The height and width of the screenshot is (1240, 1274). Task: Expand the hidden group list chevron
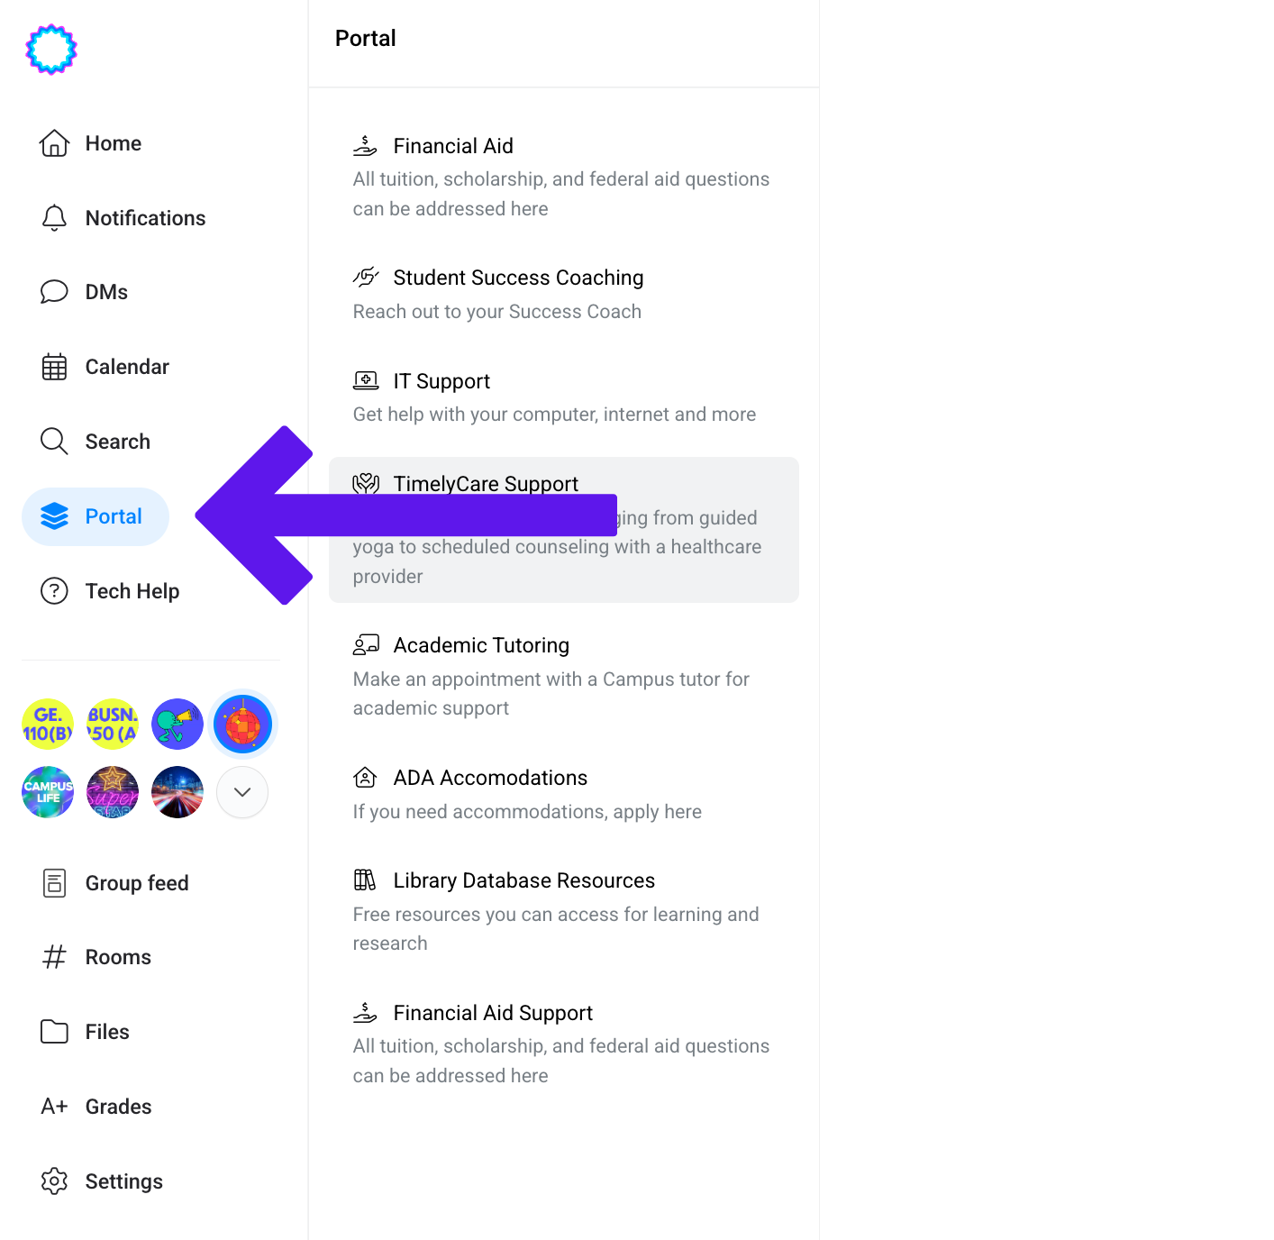click(x=241, y=792)
